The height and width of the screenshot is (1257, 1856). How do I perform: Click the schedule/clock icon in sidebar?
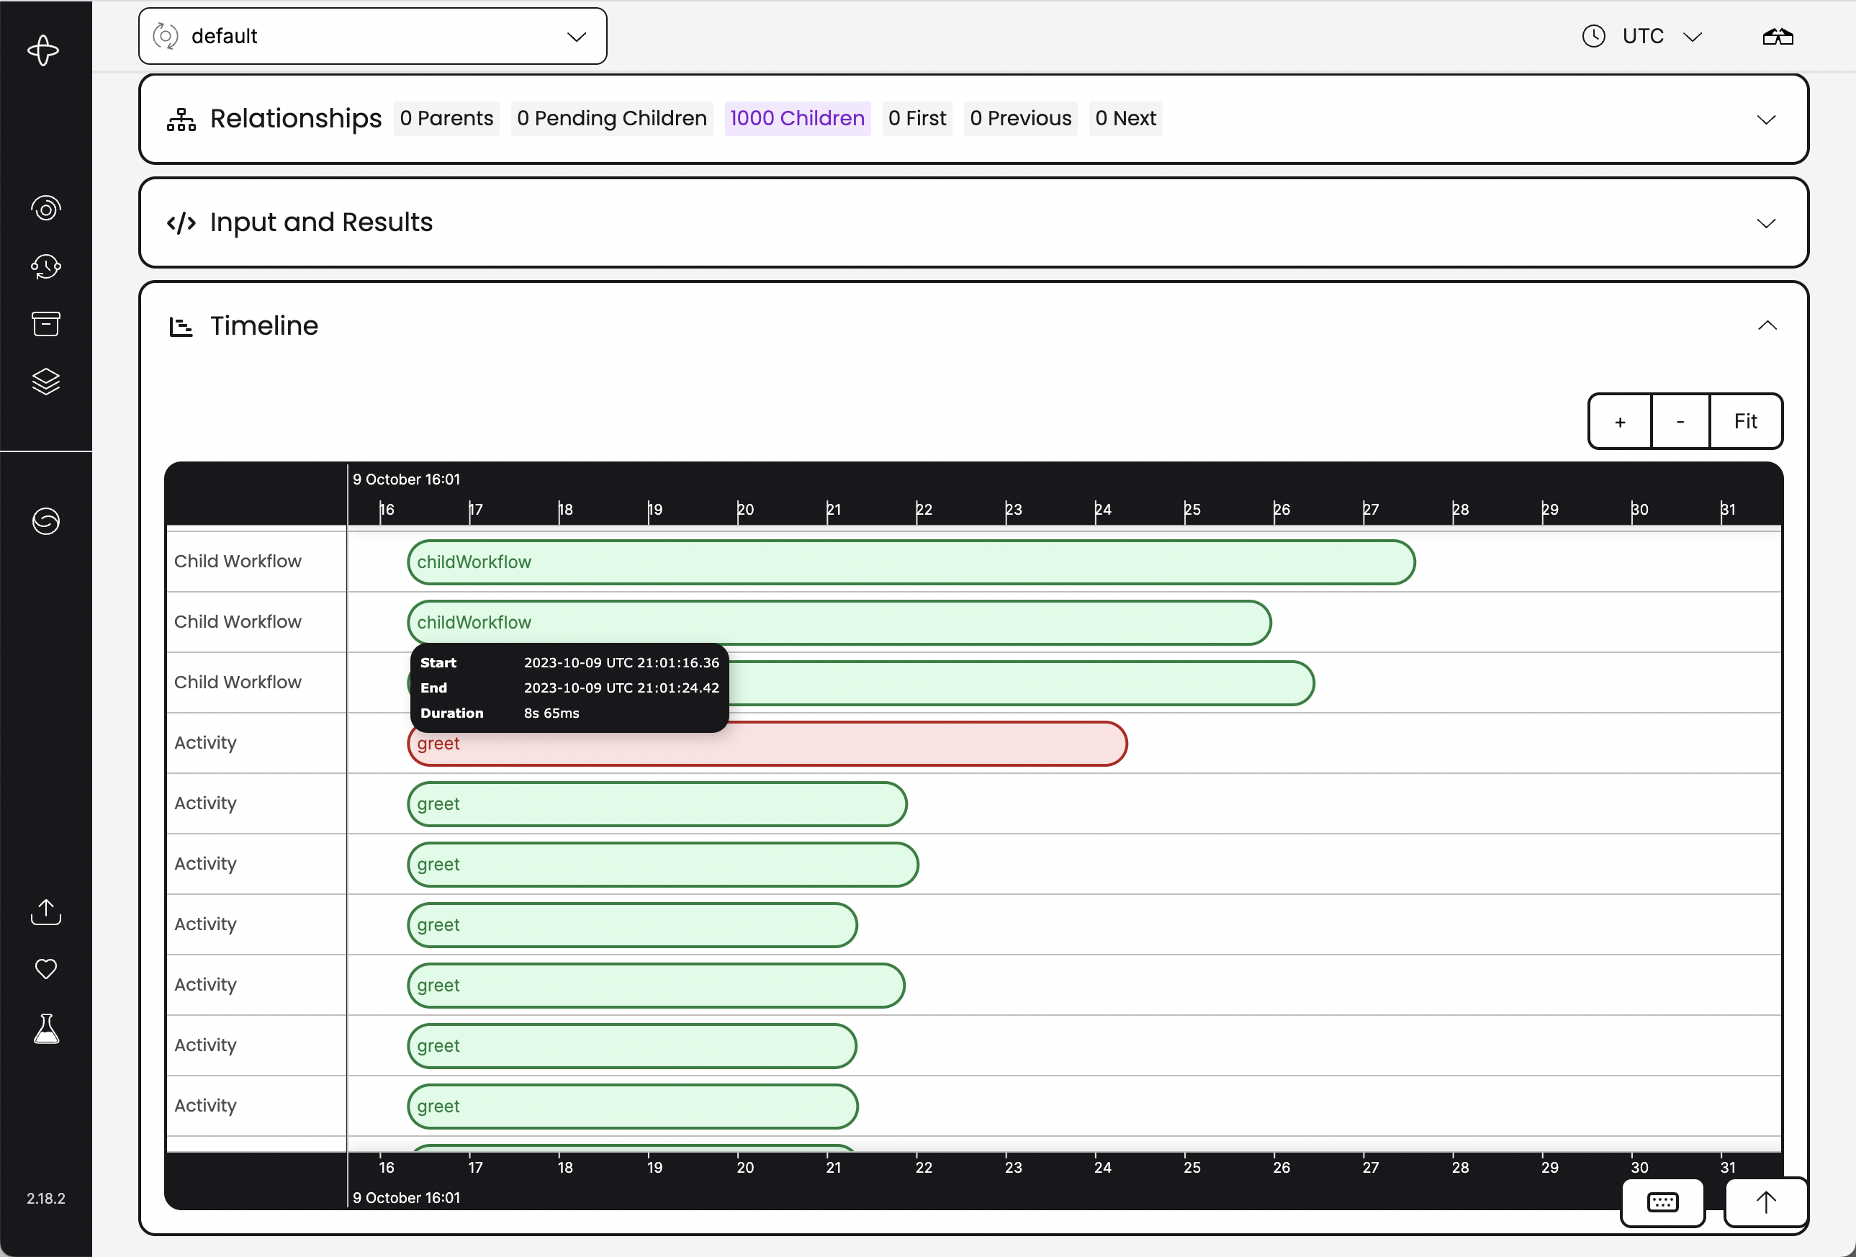coord(45,266)
